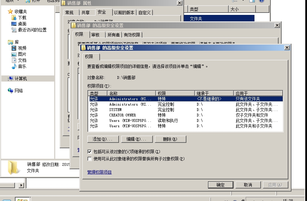The height and width of the screenshot is (201, 307).
Task: Open the Pictures library icon
Action: pyautogui.click(x=14, y=54)
